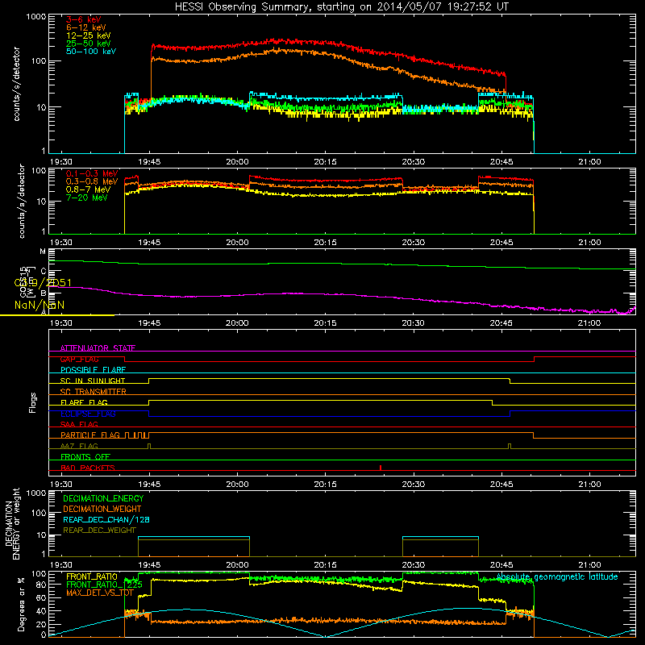The image size is (645, 645).
Task: Click the Absolute geomagnetic latitude label
Action: coord(557,577)
